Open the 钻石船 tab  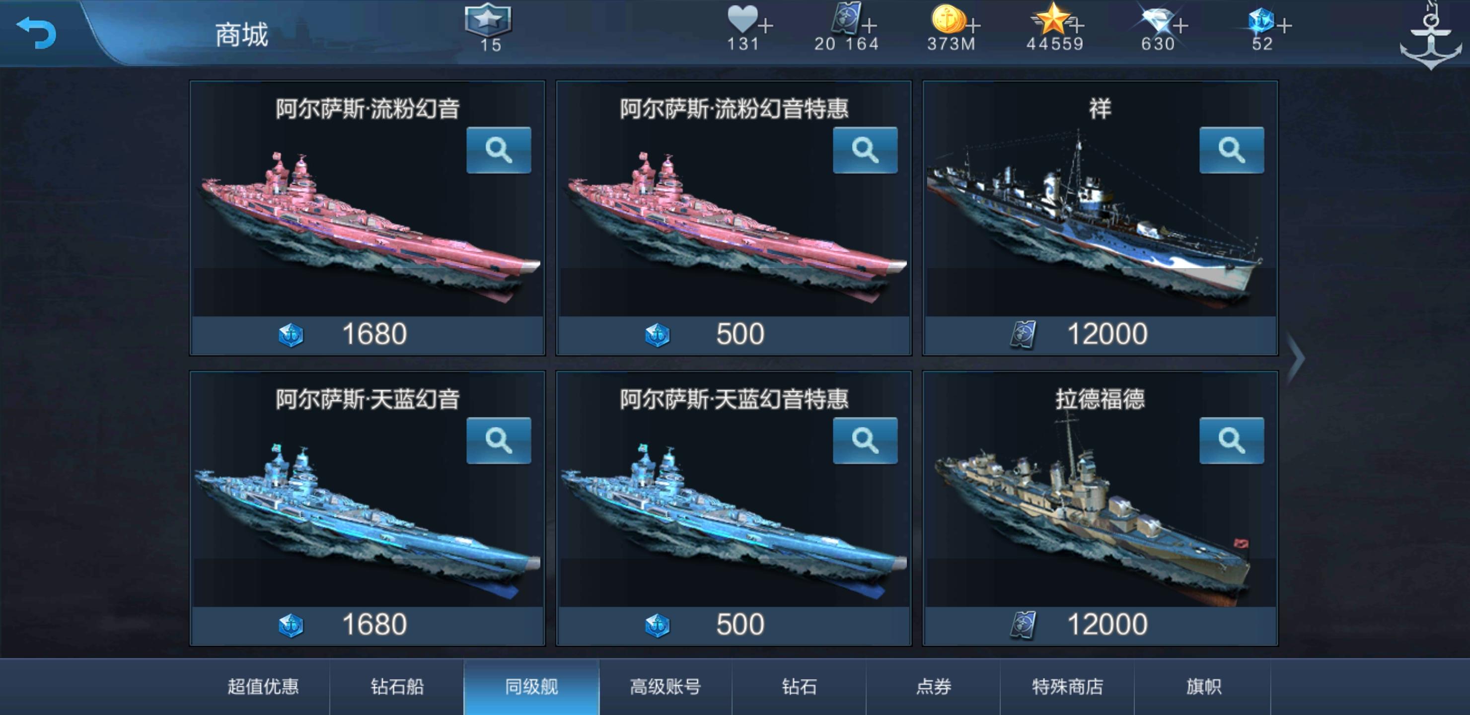[x=397, y=687]
